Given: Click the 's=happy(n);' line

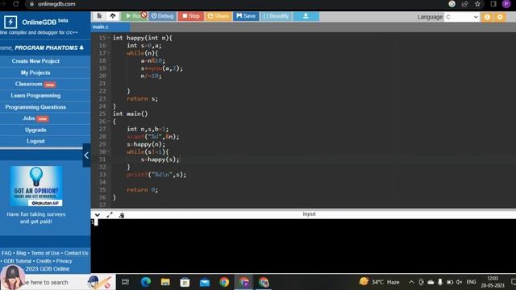Looking at the screenshot, I should [x=146, y=144].
